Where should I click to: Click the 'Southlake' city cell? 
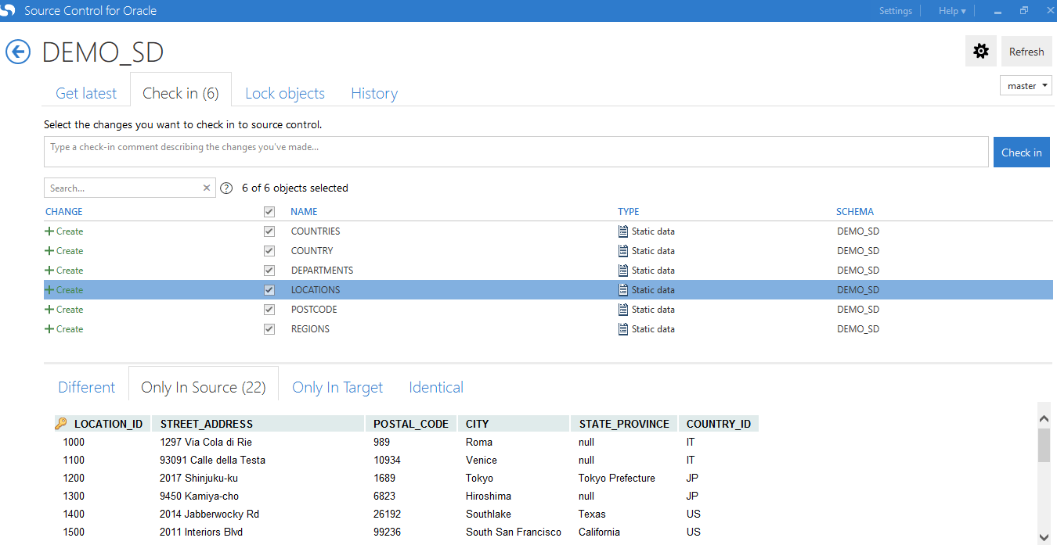(489, 515)
